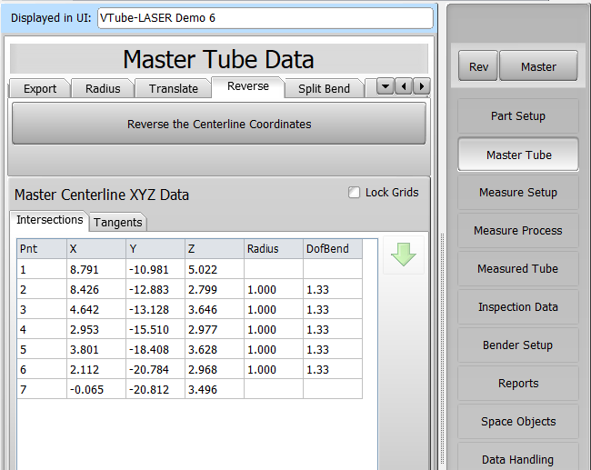Select X cell value 8.426
Screen dimensions: 591x470
96,289
